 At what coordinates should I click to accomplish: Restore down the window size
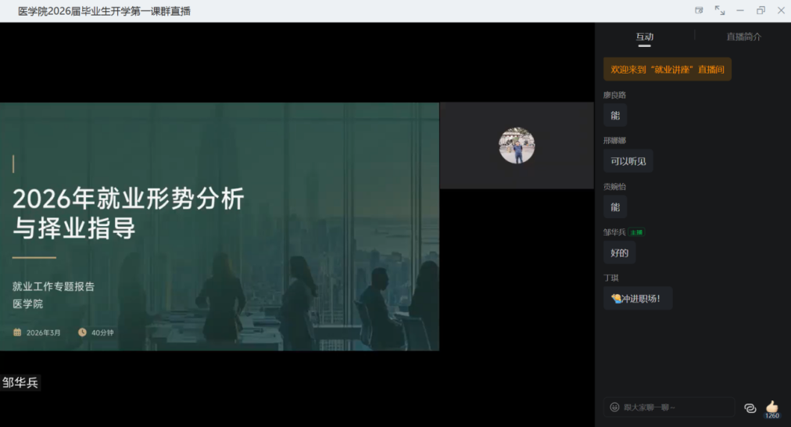[761, 10]
